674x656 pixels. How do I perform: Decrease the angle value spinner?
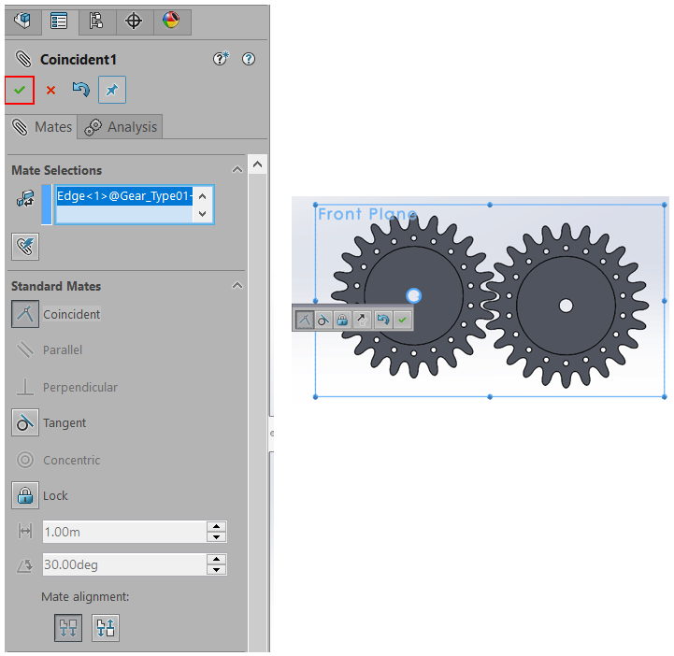pos(217,570)
